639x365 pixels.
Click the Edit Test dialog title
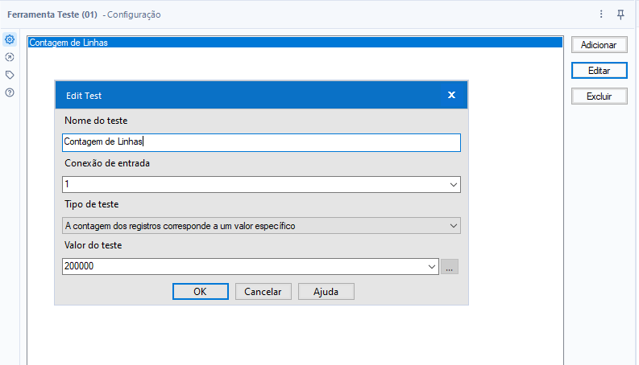point(84,96)
